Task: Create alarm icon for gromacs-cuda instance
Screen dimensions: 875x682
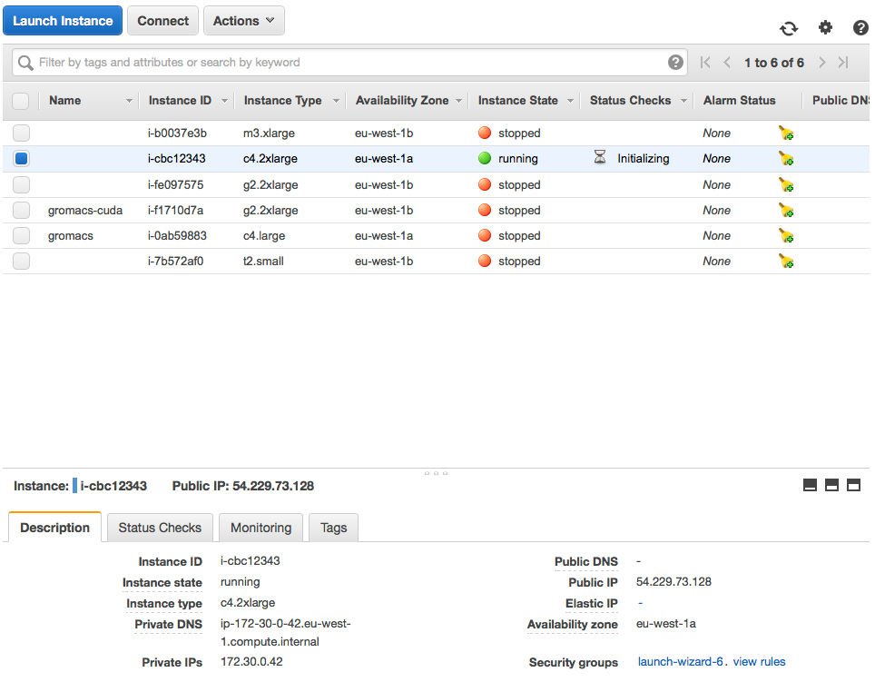Action: [786, 211]
